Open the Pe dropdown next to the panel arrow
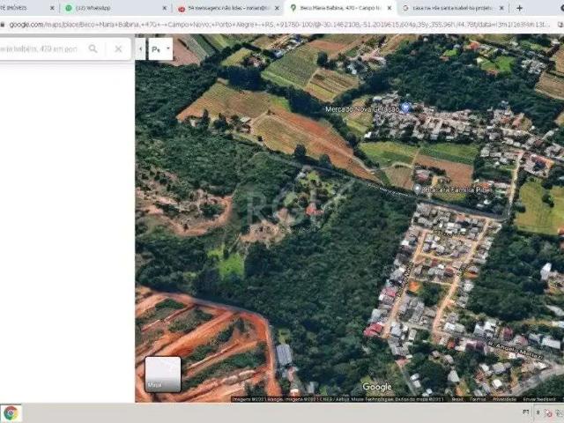Image resolution: width=564 pixels, height=423 pixels. (x=160, y=49)
